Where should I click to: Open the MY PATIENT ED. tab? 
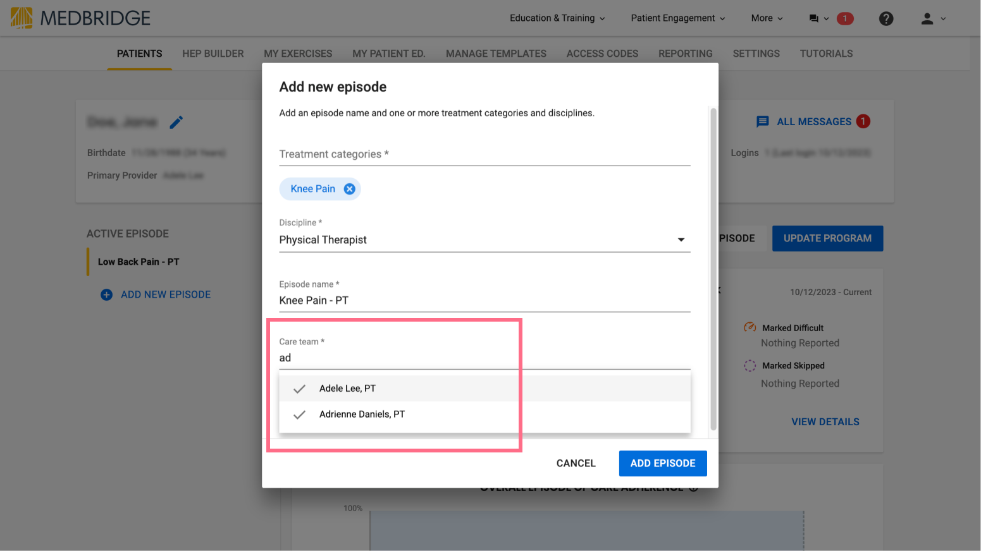tap(389, 54)
